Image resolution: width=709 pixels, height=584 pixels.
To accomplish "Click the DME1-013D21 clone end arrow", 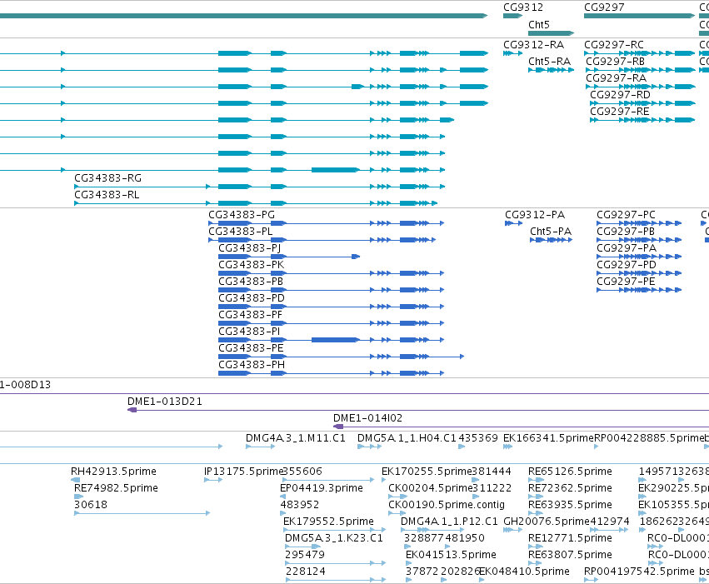I will tap(132, 410).
